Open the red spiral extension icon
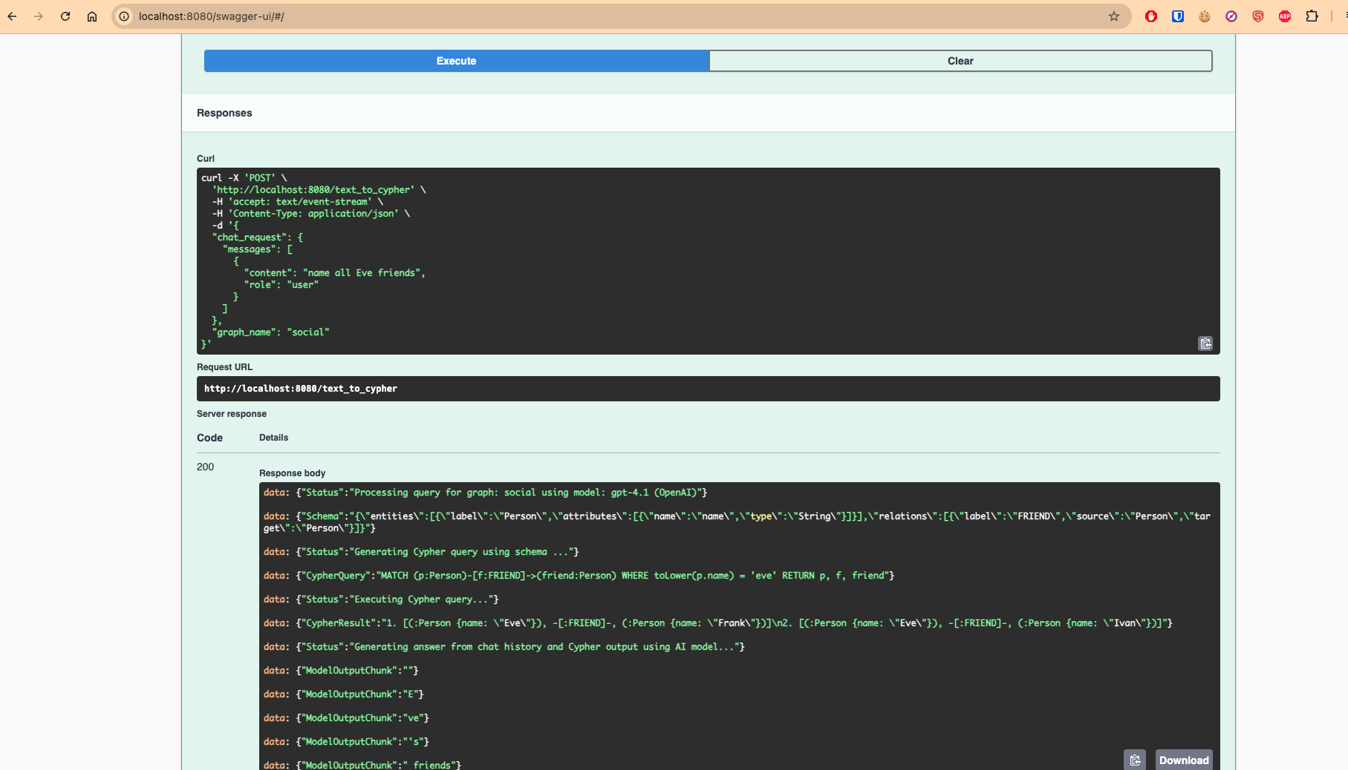Image resolution: width=1348 pixels, height=770 pixels. point(1258,16)
